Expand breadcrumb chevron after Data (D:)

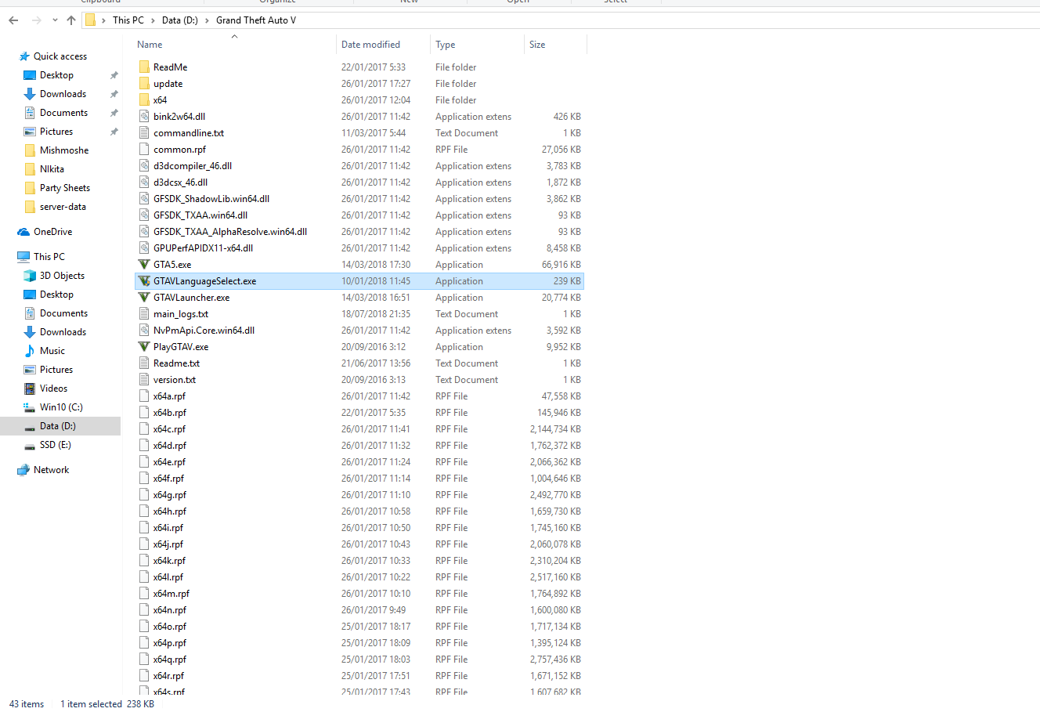pyautogui.click(x=207, y=20)
